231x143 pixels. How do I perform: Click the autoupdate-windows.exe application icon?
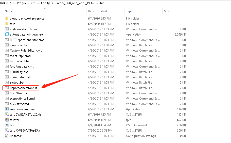(7, 34)
